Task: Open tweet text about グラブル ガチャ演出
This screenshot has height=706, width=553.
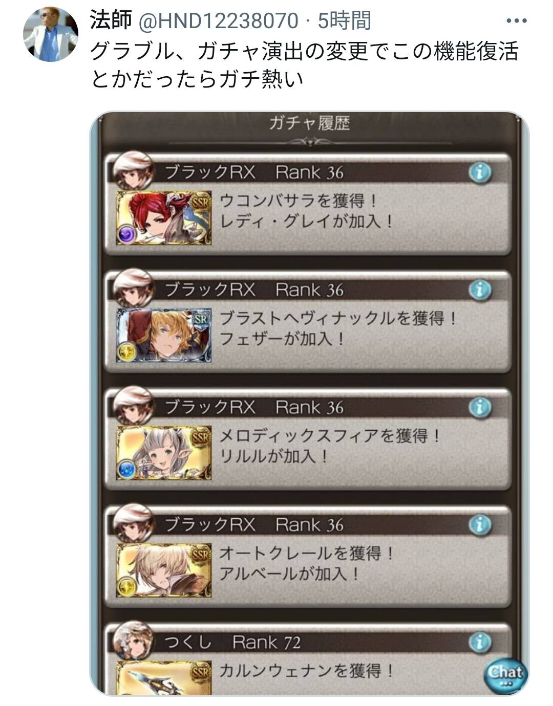Action: pyautogui.click(x=305, y=65)
